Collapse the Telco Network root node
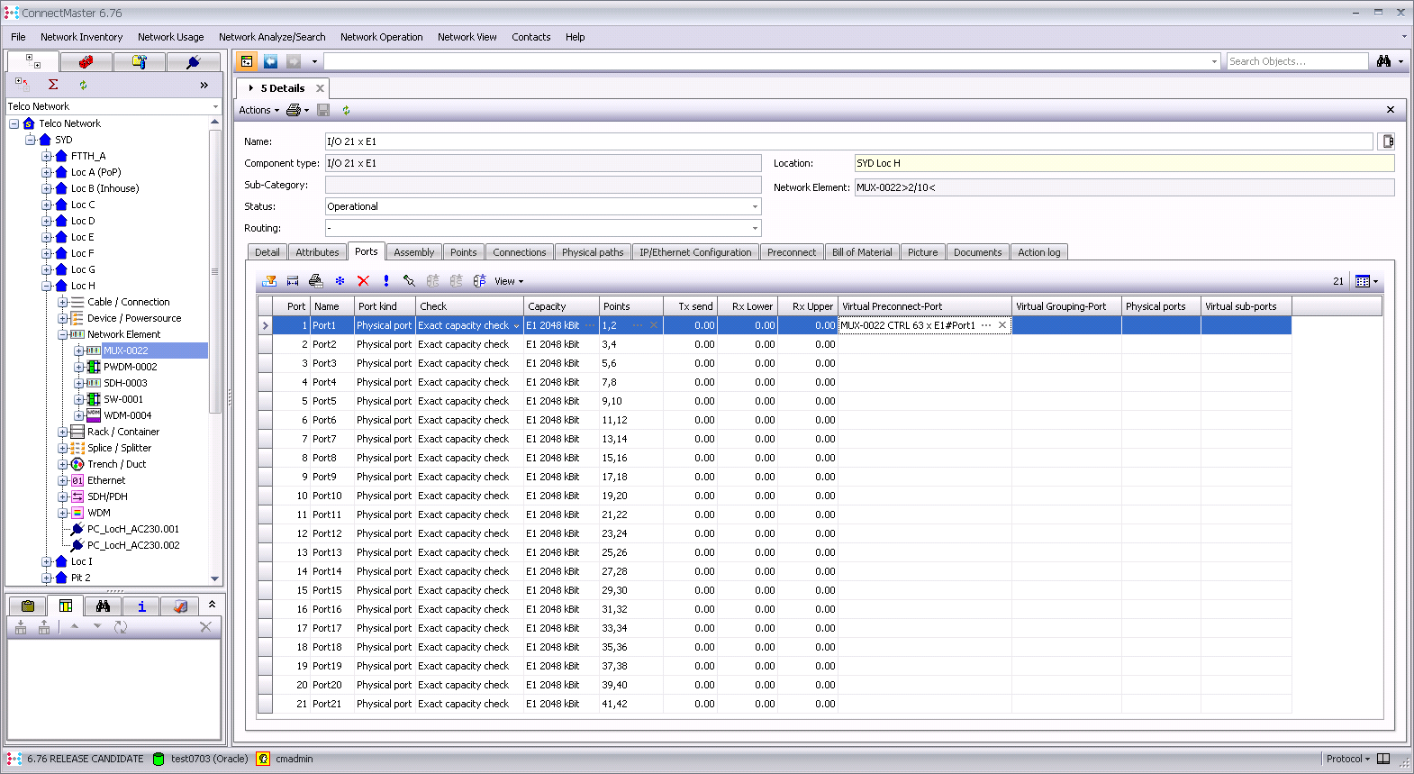 tap(14, 123)
